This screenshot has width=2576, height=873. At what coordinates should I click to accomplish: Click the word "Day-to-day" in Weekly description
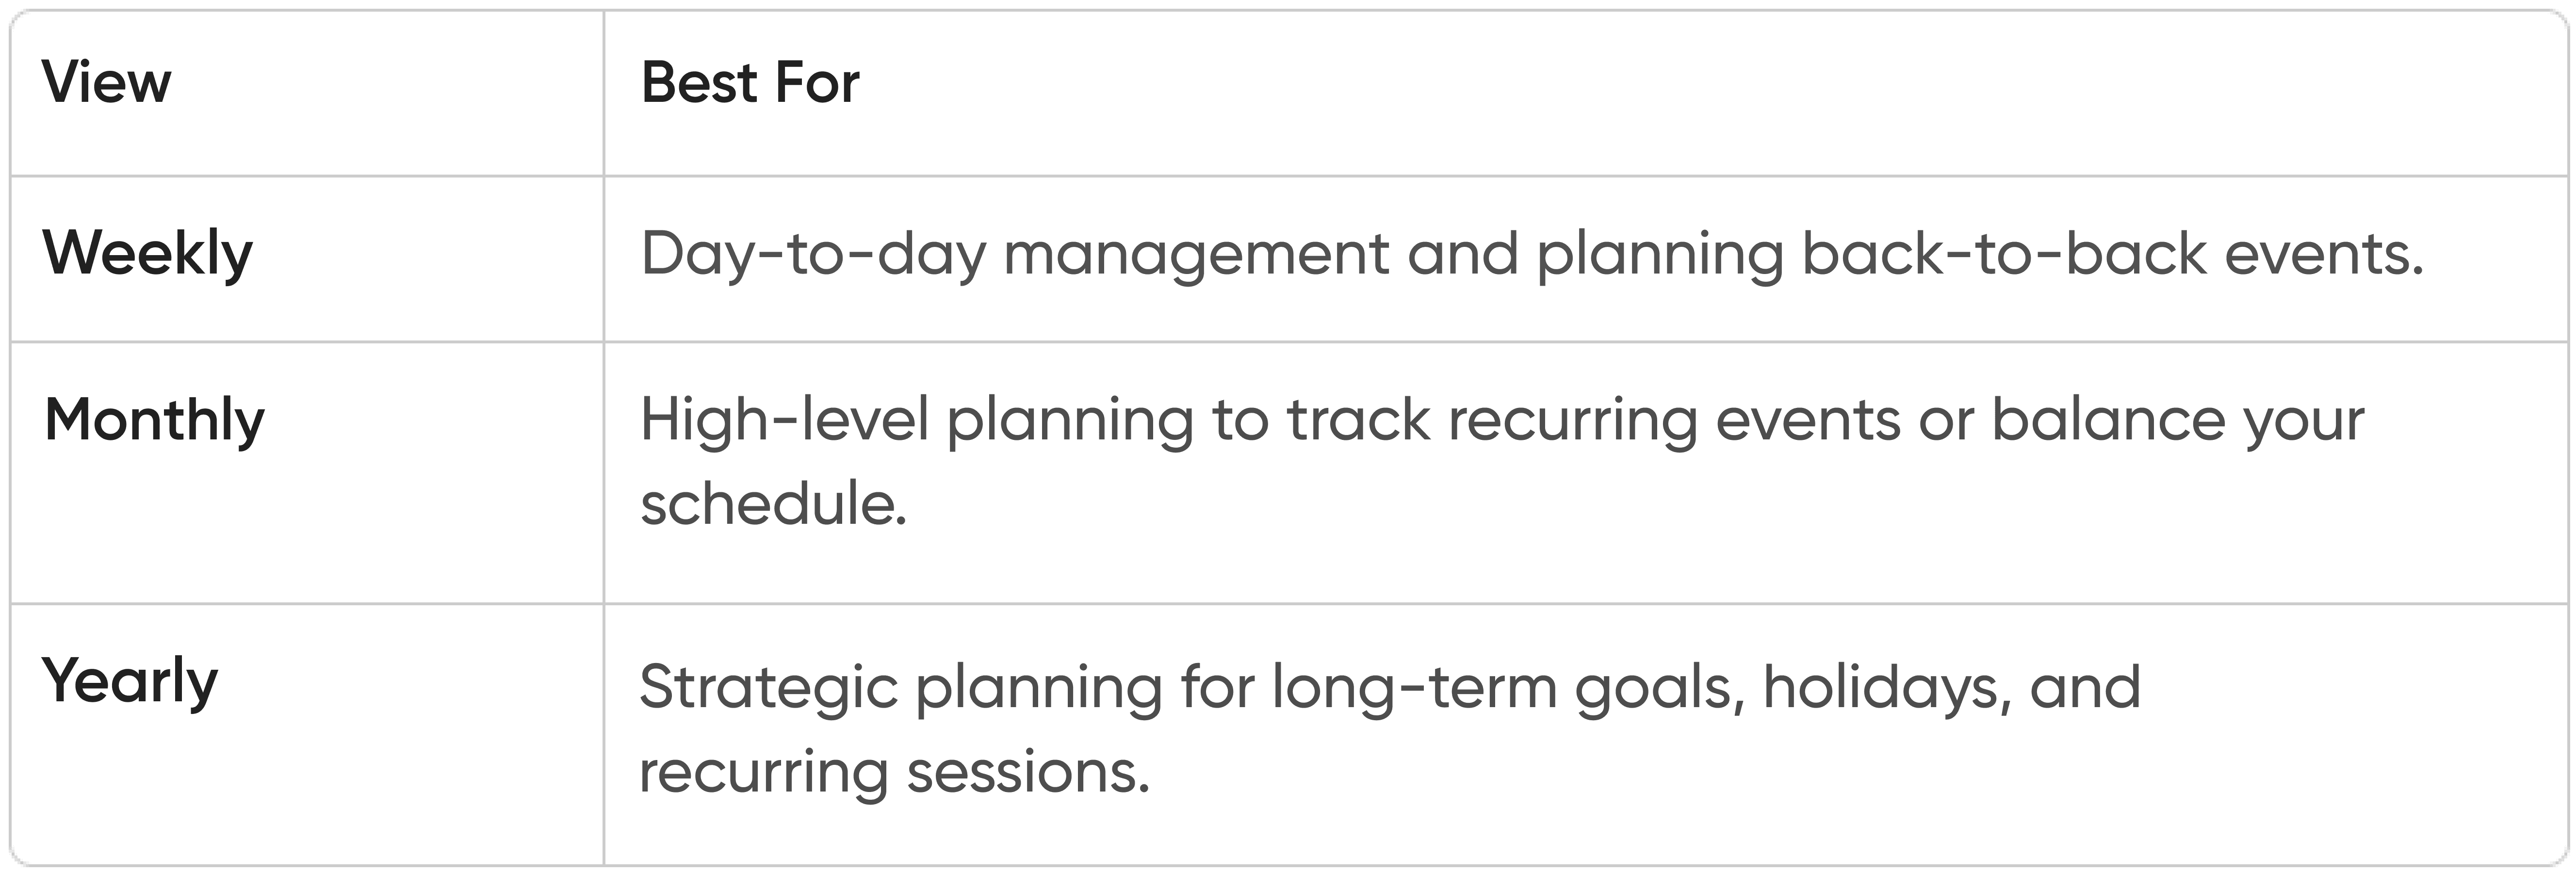coord(814,254)
